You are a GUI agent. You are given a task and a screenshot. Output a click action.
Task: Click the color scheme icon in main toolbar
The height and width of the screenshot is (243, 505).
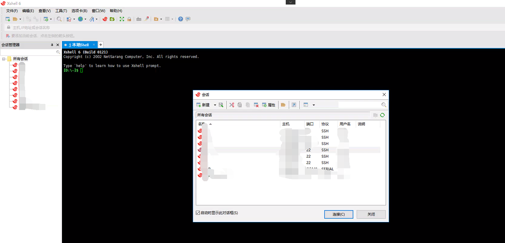(69, 19)
